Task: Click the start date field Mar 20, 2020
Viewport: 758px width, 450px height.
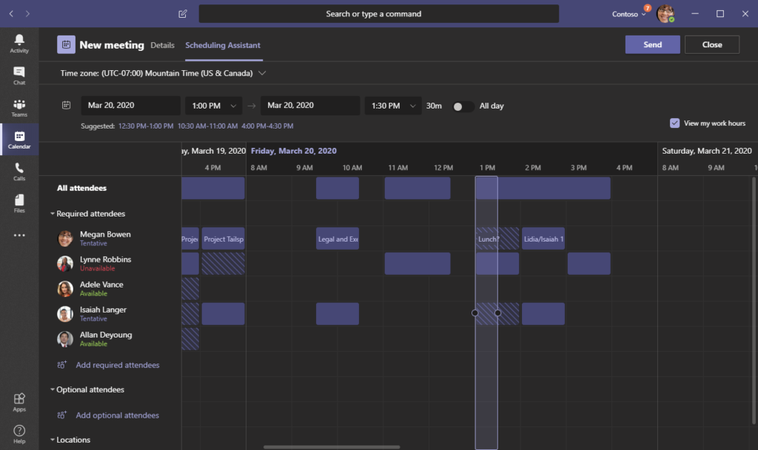Action: pyautogui.click(x=130, y=106)
